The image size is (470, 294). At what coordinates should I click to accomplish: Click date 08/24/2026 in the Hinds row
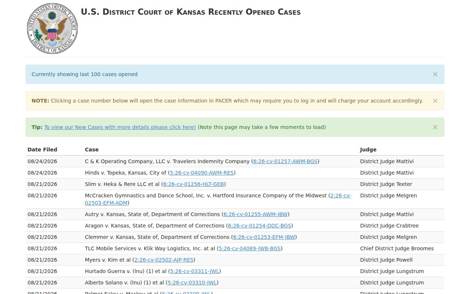coord(42,173)
